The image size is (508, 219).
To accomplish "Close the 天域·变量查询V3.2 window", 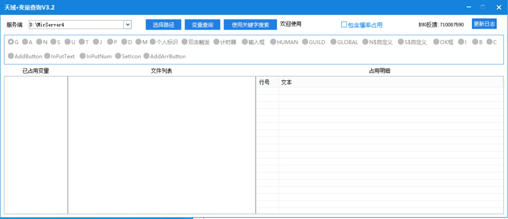I will click(x=499, y=7).
